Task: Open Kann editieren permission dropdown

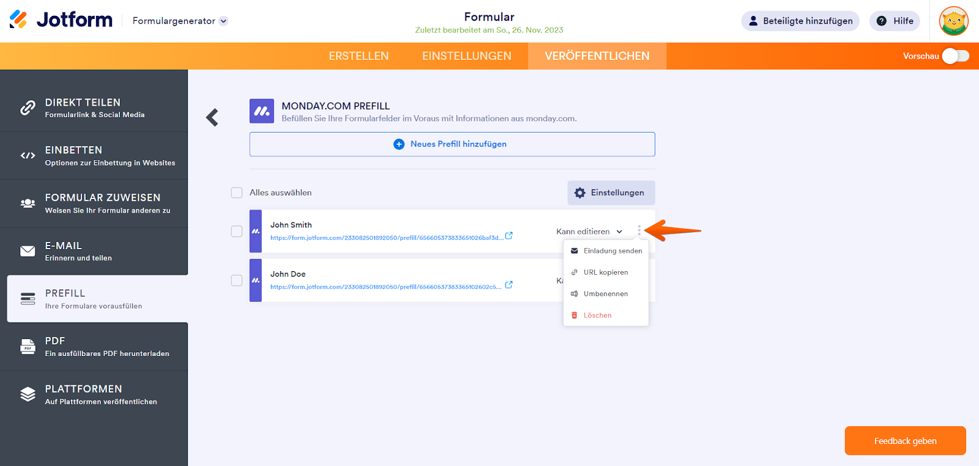Action: (589, 231)
